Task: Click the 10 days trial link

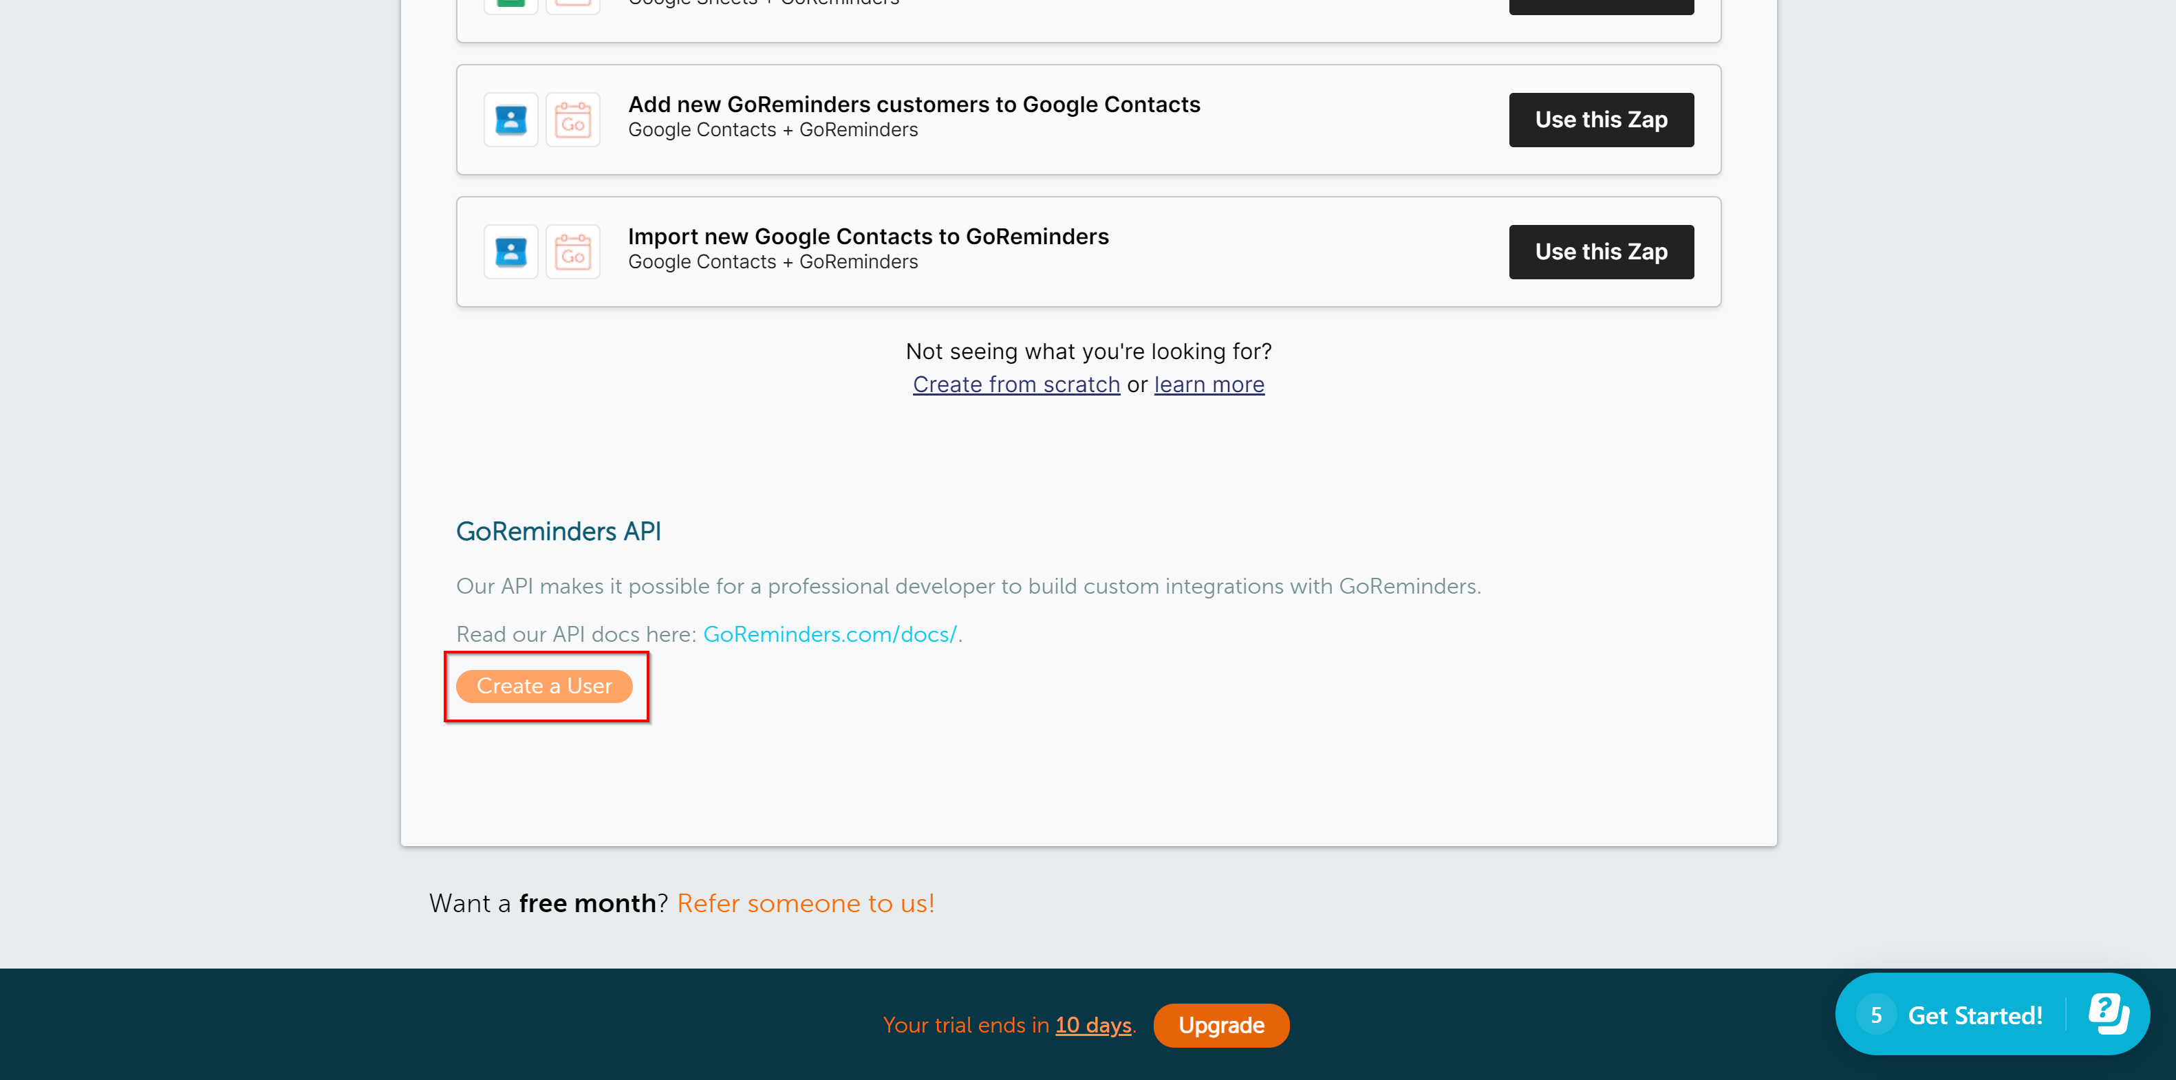Action: click(1095, 1026)
